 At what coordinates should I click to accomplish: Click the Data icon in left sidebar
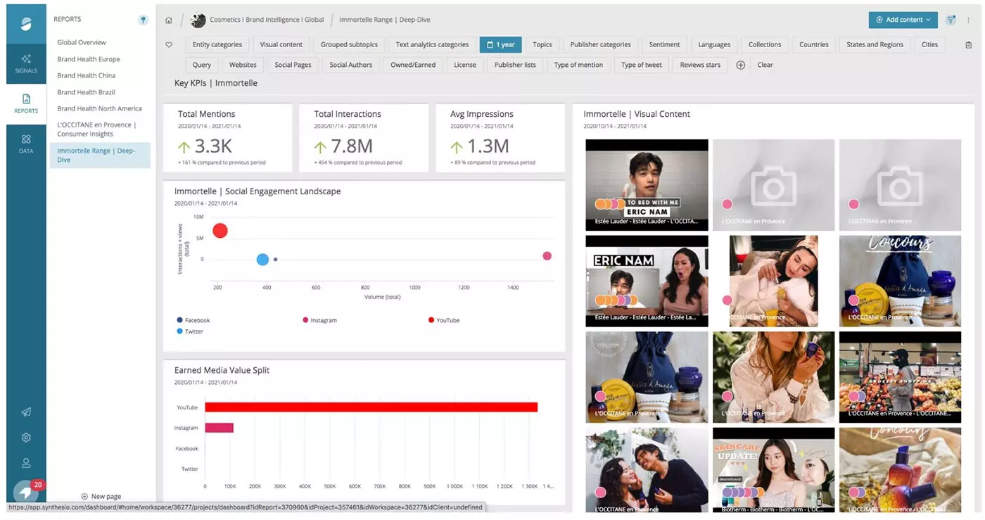coord(26,144)
